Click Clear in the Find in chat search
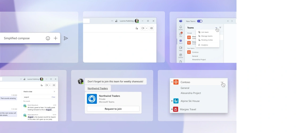 pyautogui.click(x=53, y=97)
